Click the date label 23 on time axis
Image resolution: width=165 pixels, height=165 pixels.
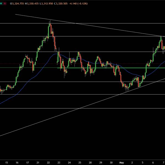click(x=59, y=163)
